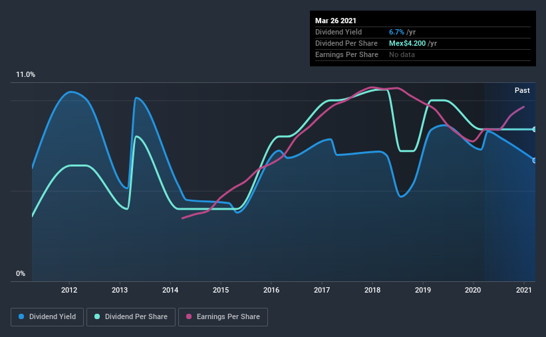
Task: Click the Mex$4.200 dividend per share value
Action: (407, 43)
